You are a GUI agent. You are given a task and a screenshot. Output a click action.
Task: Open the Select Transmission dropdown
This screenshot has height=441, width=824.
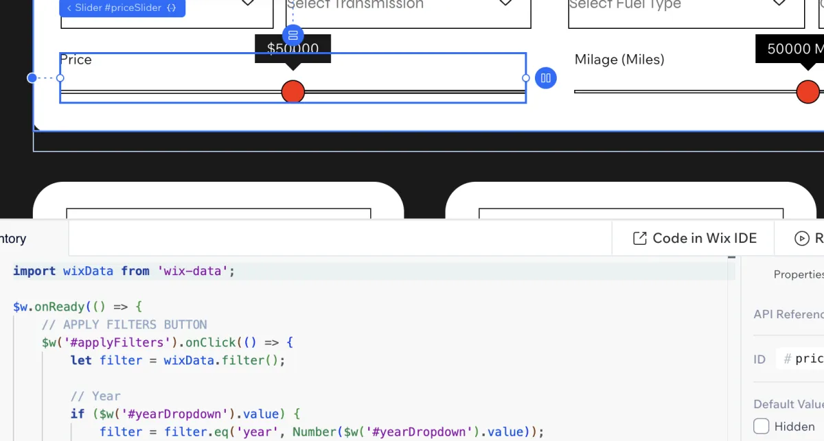409,10
